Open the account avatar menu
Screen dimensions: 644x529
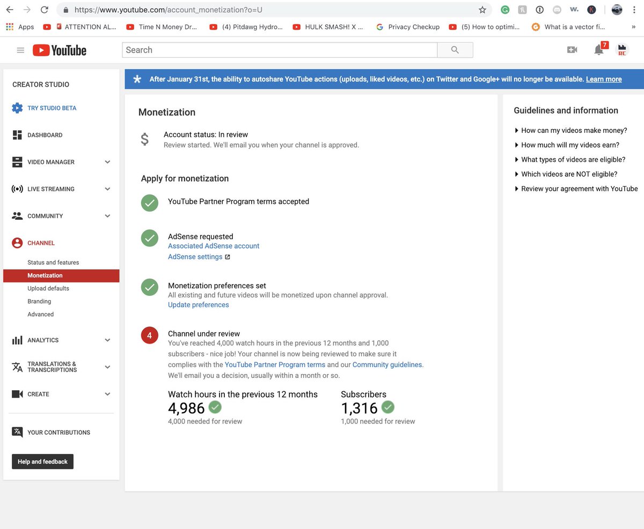[622, 50]
